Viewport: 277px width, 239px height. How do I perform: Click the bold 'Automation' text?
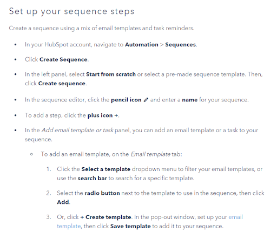coord(142,45)
